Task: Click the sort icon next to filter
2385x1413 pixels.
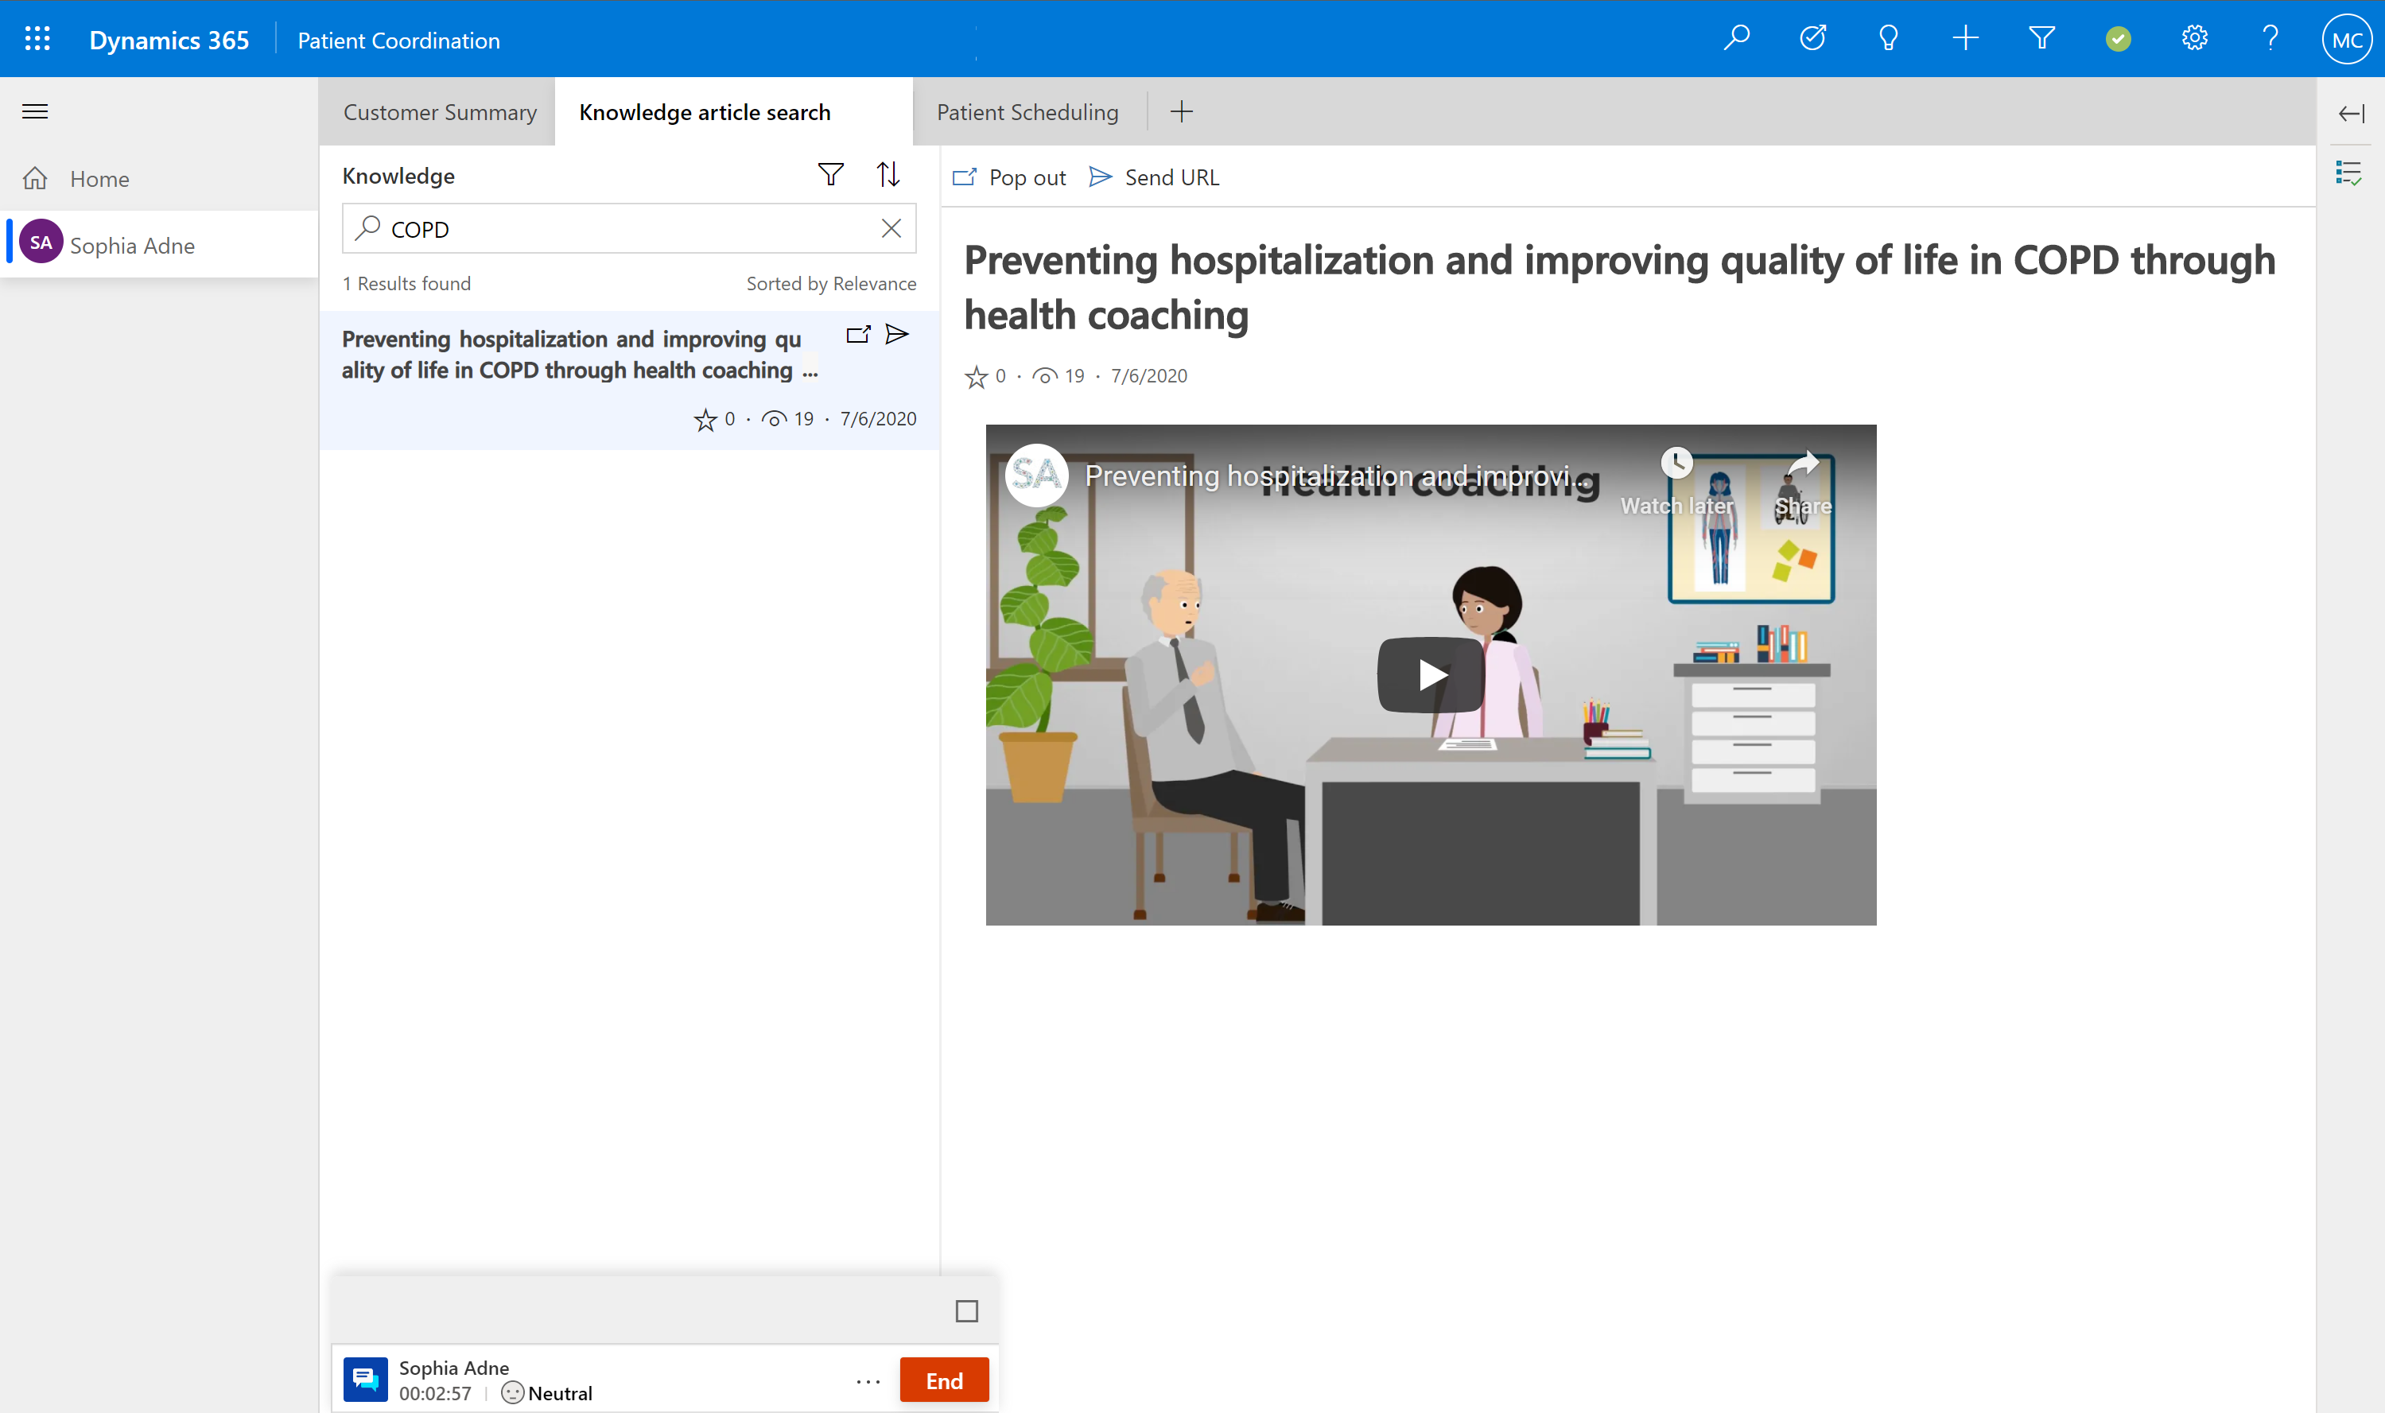Action: click(x=887, y=175)
